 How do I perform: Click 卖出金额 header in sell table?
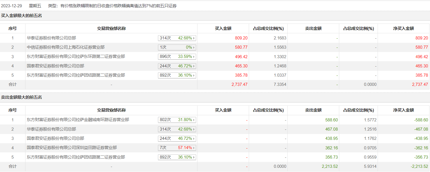(x=313, y=110)
